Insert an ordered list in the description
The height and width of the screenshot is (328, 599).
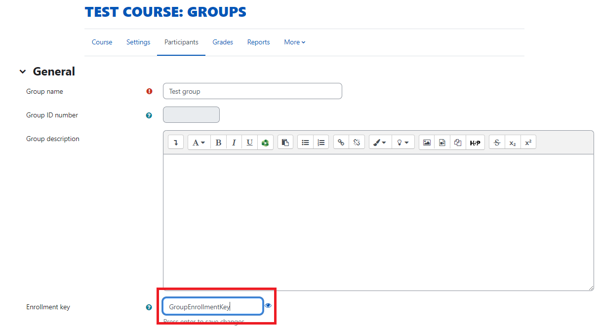(x=321, y=142)
